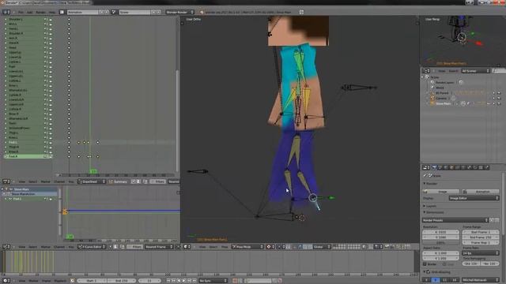
Task: Select 16 anti-aliasing samples
Action: point(455,280)
